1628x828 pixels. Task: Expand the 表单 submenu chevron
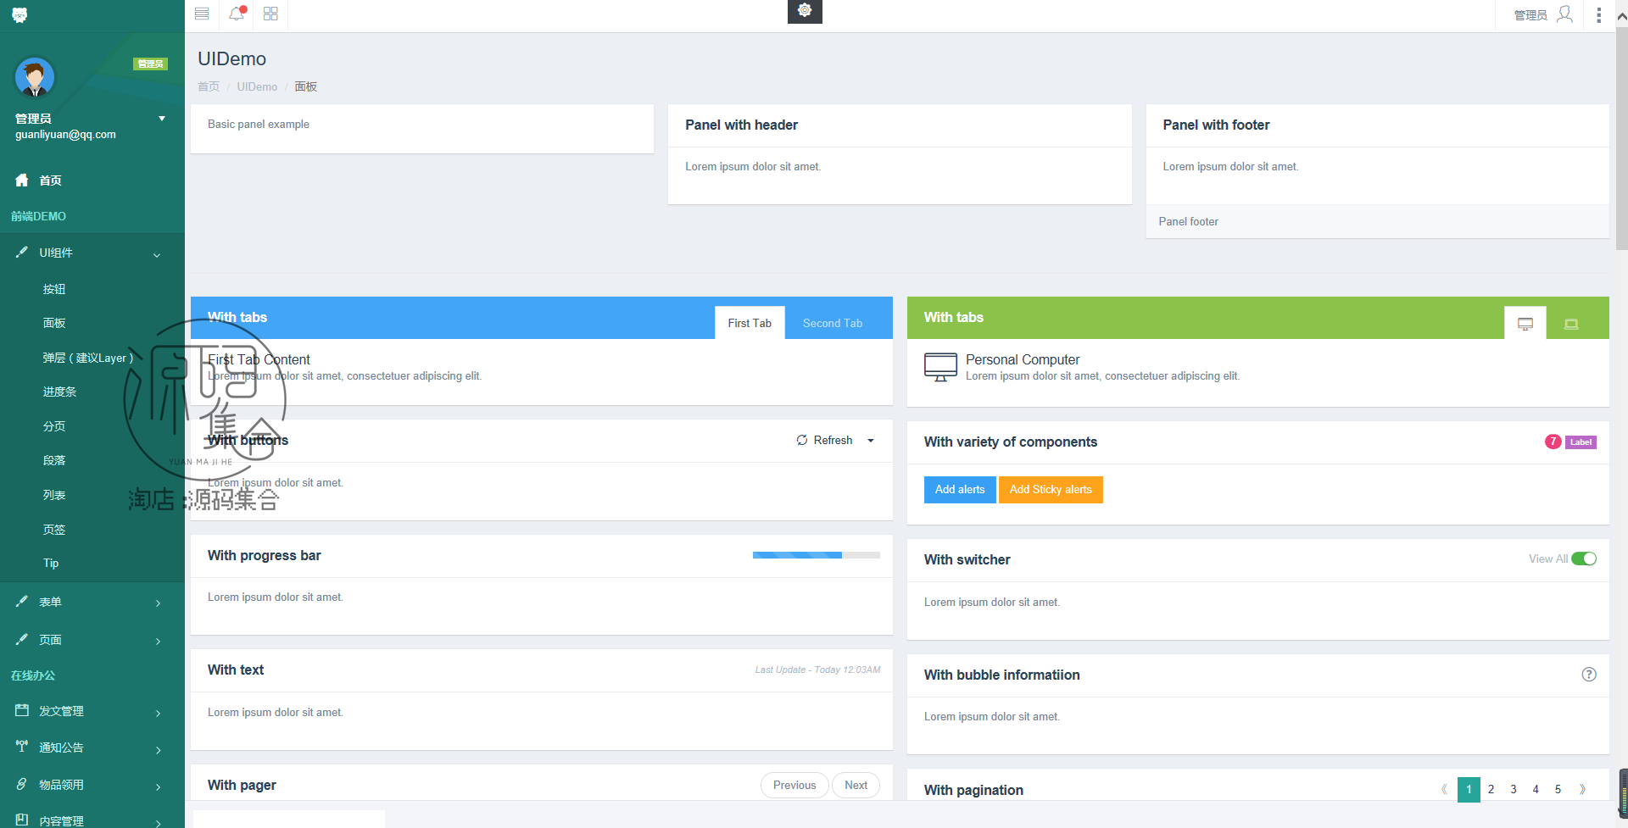pyautogui.click(x=159, y=603)
